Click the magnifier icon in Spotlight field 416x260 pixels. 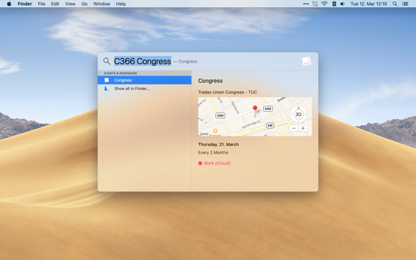point(107,61)
